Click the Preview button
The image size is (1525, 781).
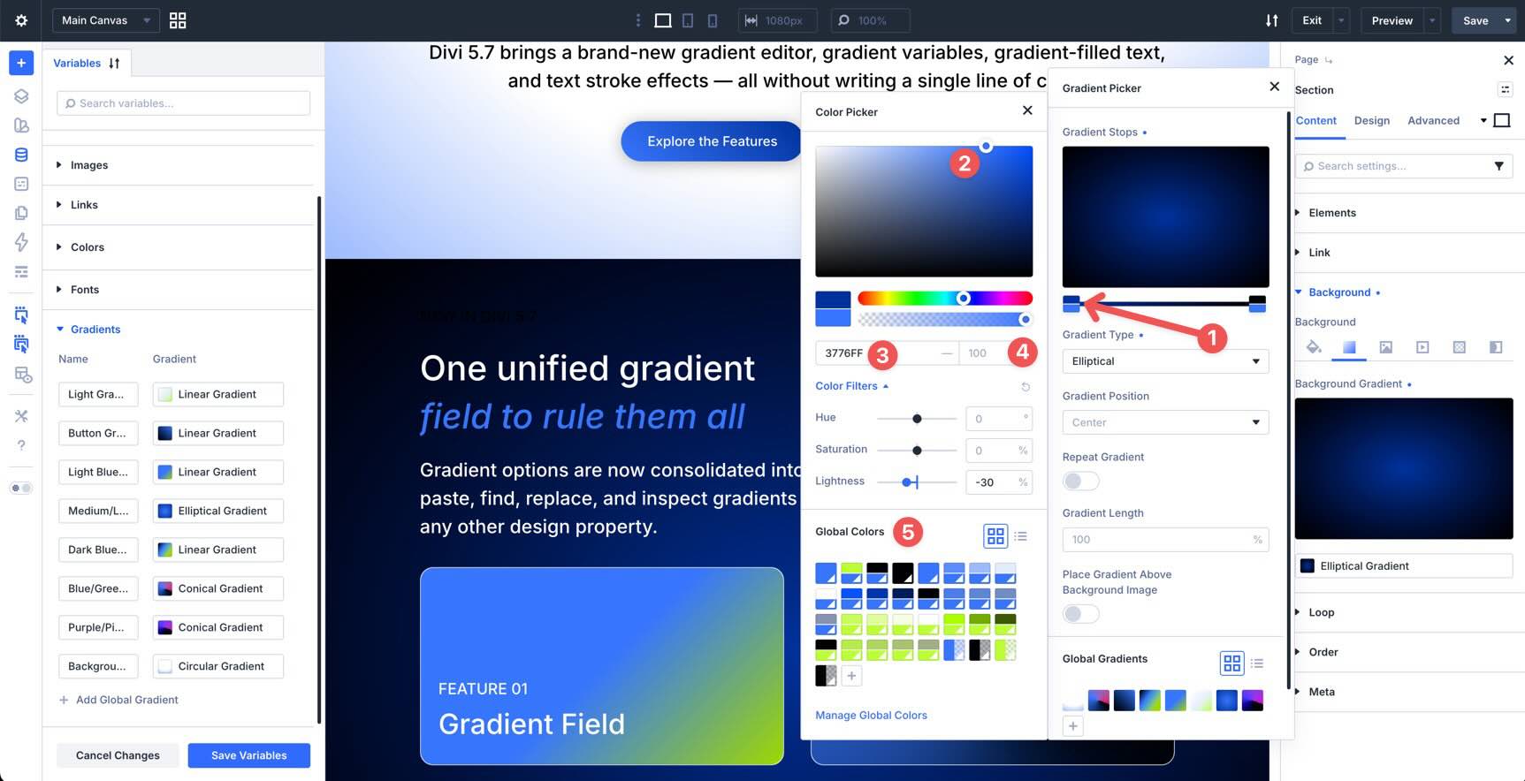pos(1392,20)
